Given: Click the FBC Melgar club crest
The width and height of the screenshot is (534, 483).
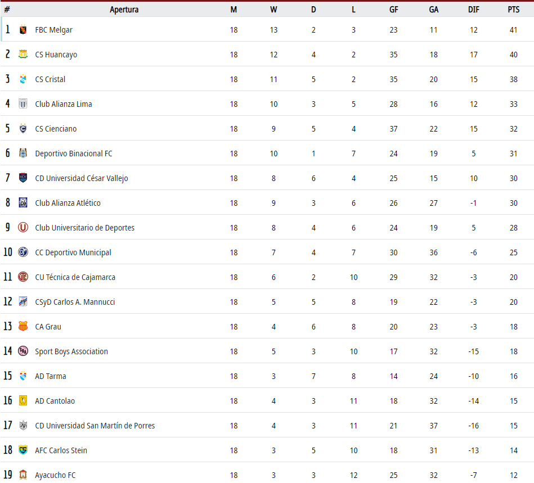Looking at the screenshot, I should coord(23,30).
